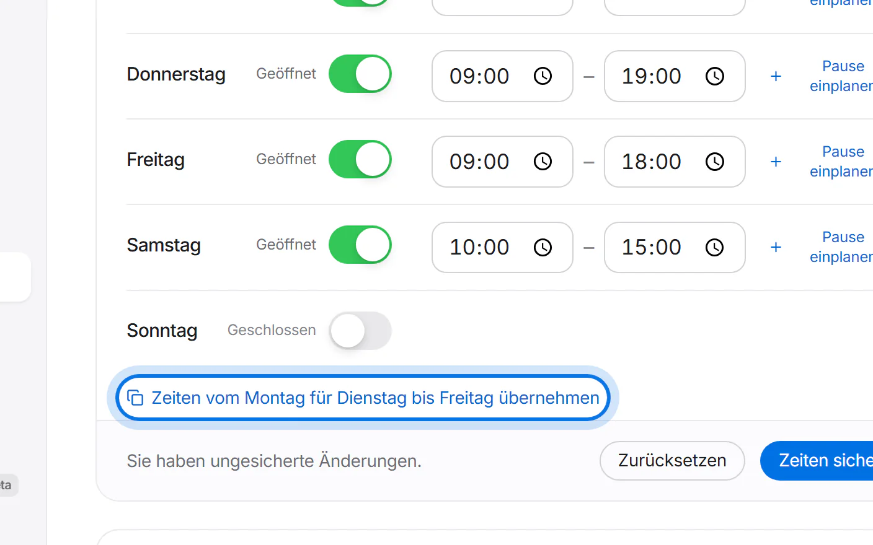Screen dimensions: 873x545
Task: Open clock picker for Samstag opening time
Action: click(x=543, y=247)
